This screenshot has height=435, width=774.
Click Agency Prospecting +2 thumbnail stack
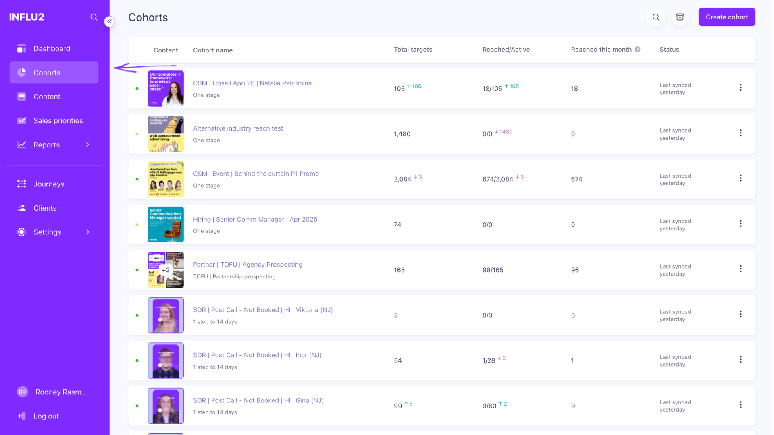click(166, 270)
